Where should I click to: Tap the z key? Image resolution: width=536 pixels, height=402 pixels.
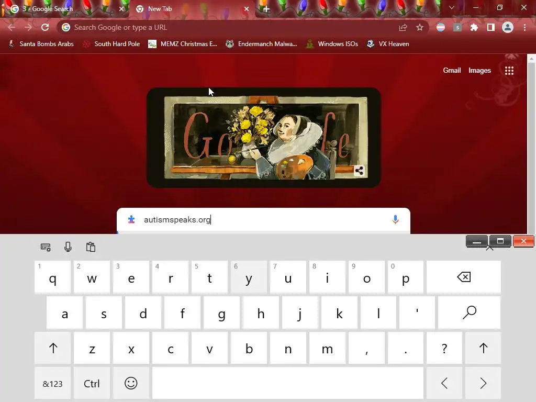point(92,348)
